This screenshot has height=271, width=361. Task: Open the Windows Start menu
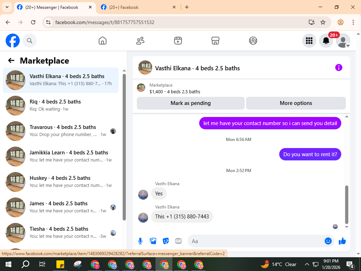[8, 264]
